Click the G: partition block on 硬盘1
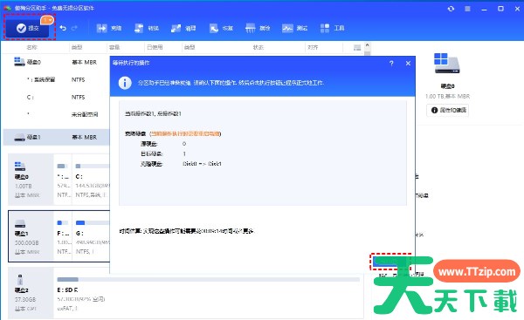524x320 pixels. pyautogui.click(x=91, y=236)
